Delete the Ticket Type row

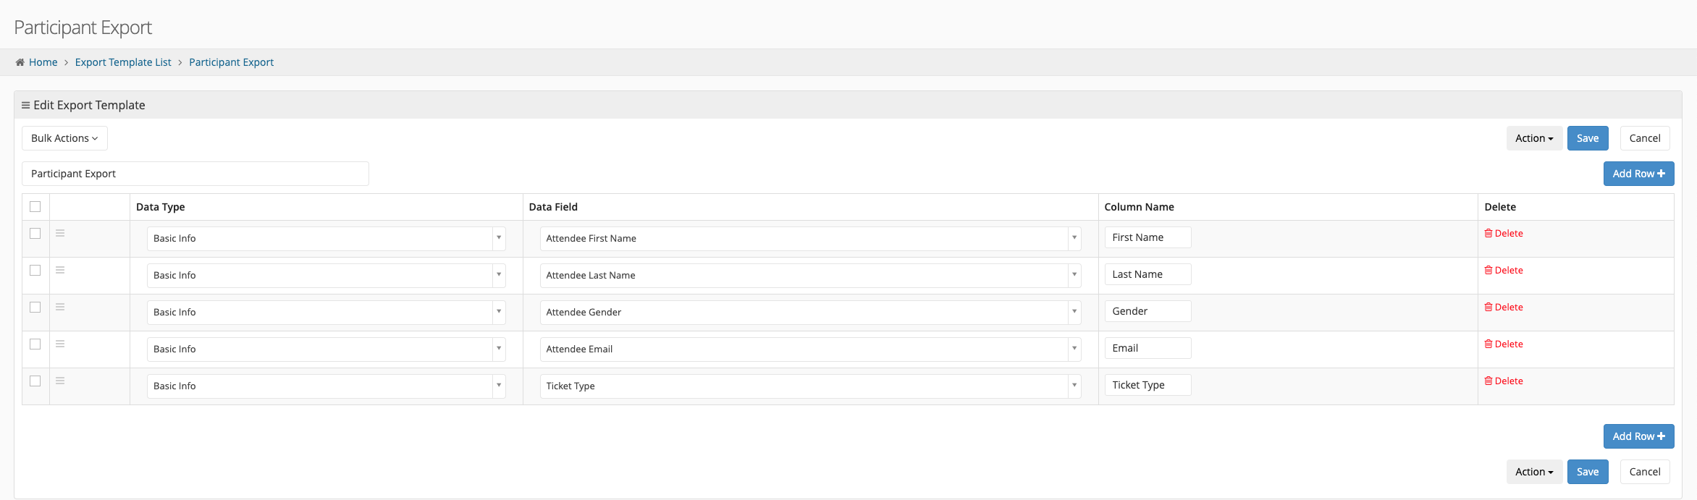click(1504, 381)
